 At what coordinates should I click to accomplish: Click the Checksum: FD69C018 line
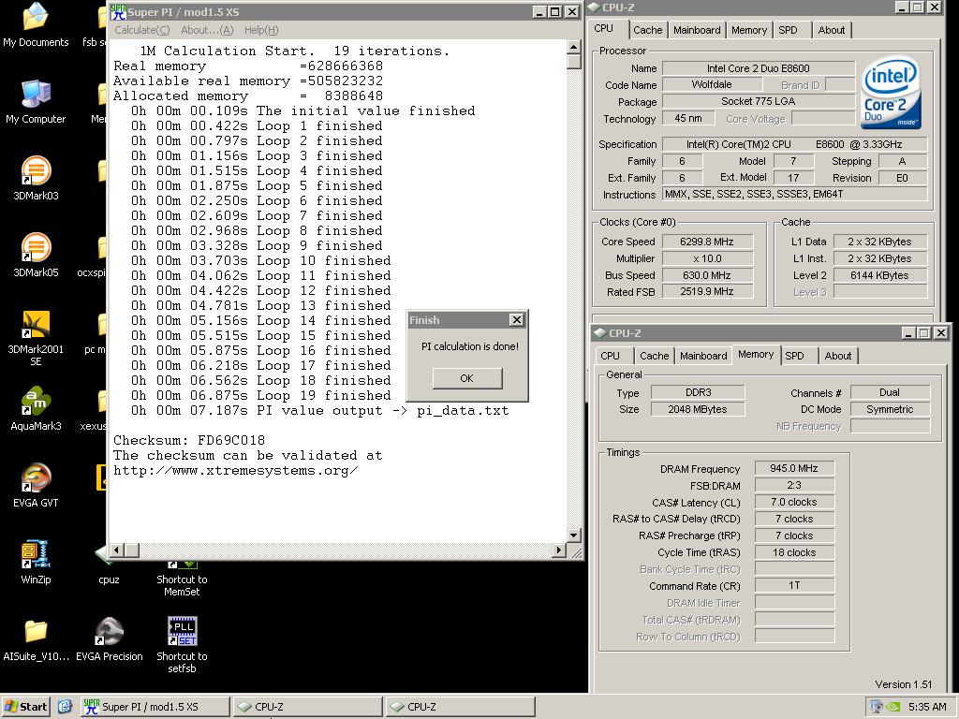[x=189, y=440]
